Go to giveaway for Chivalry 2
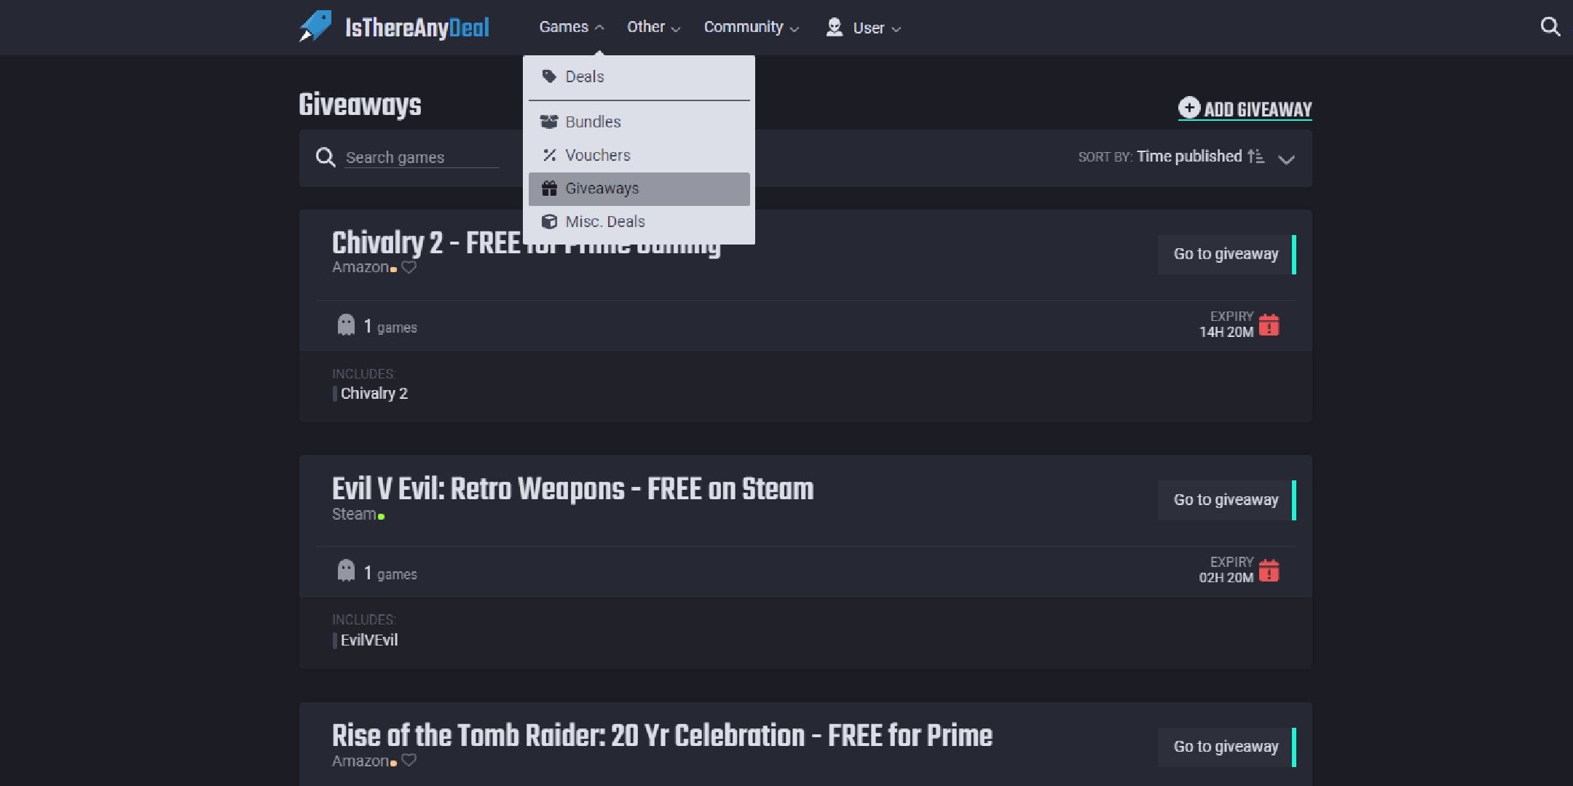The height and width of the screenshot is (786, 1573). coord(1227,254)
